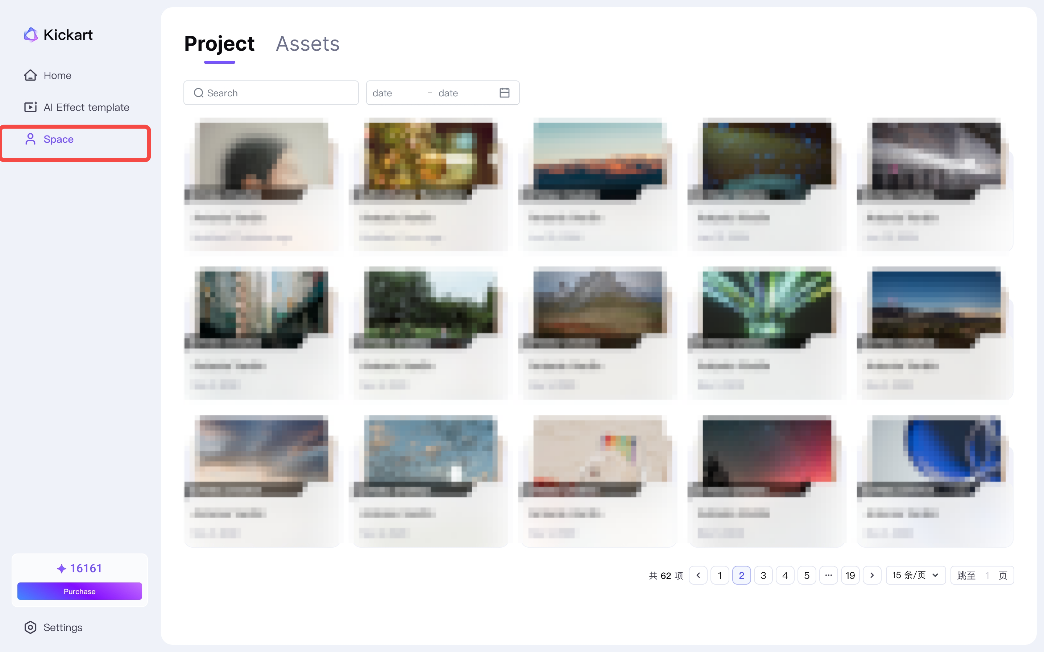Open Settings from the sidebar

coord(54,627)
